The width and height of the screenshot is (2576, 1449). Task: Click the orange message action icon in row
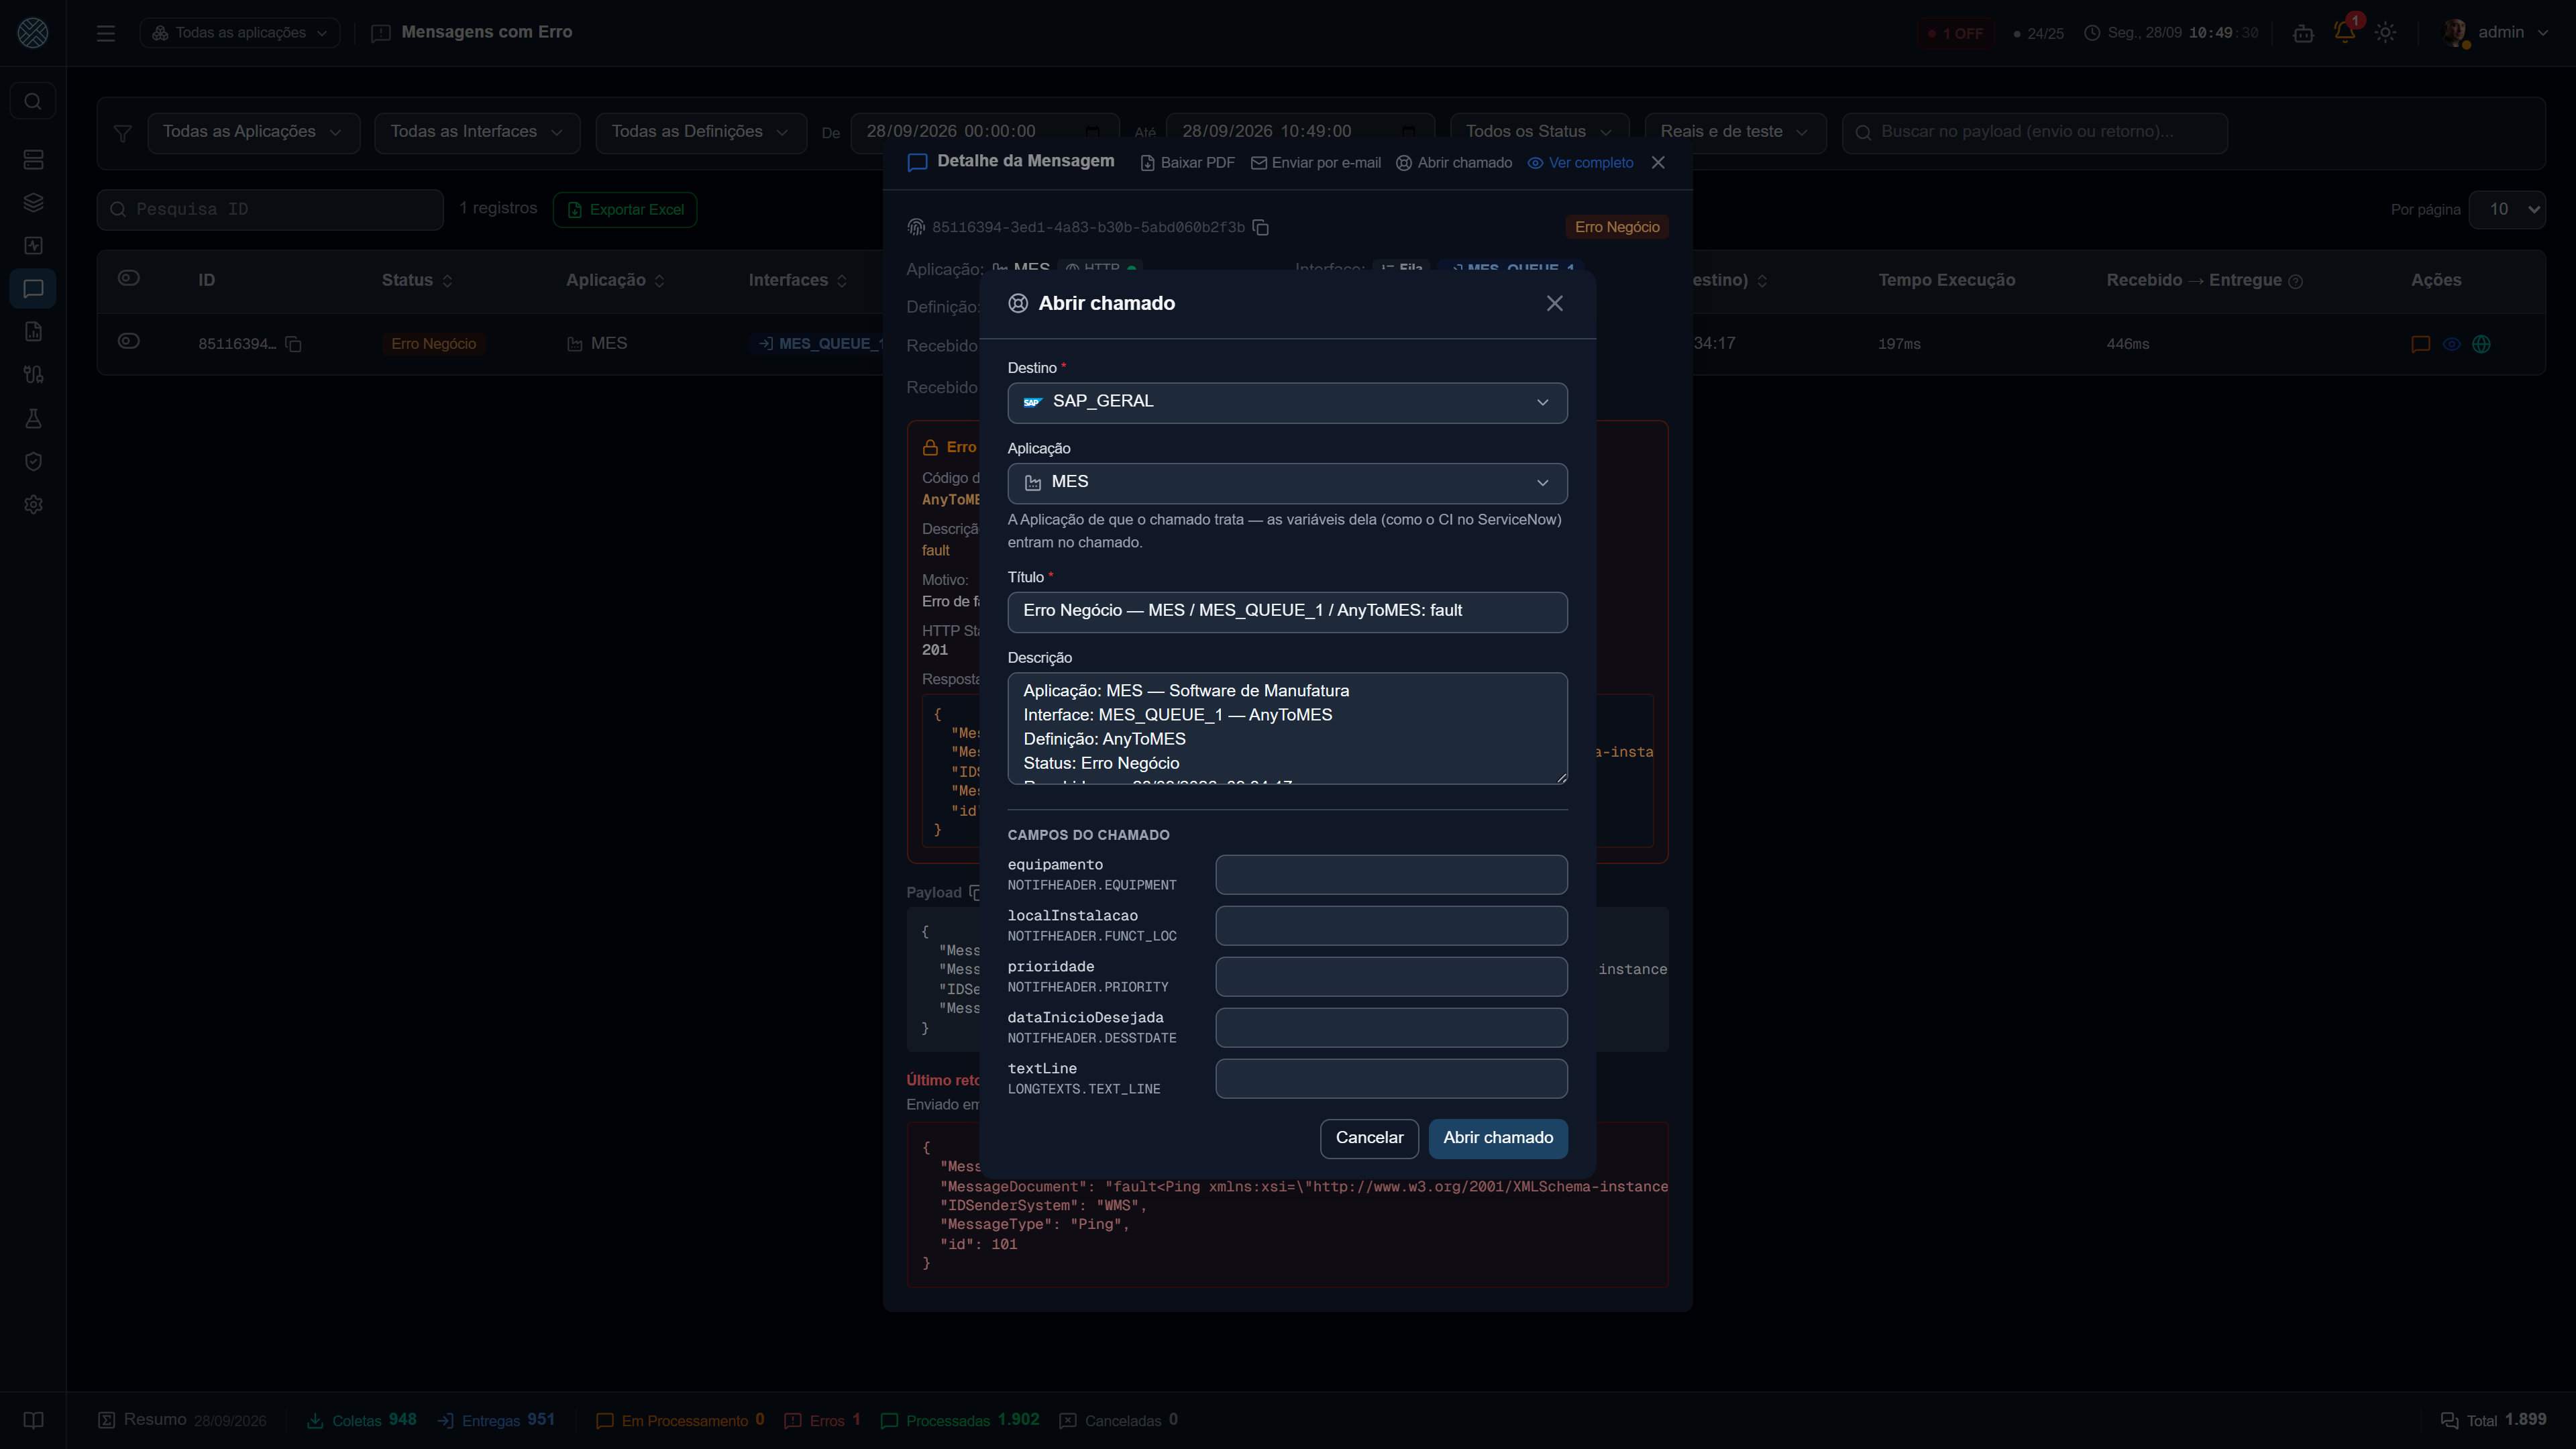[x=2421, y=344]
